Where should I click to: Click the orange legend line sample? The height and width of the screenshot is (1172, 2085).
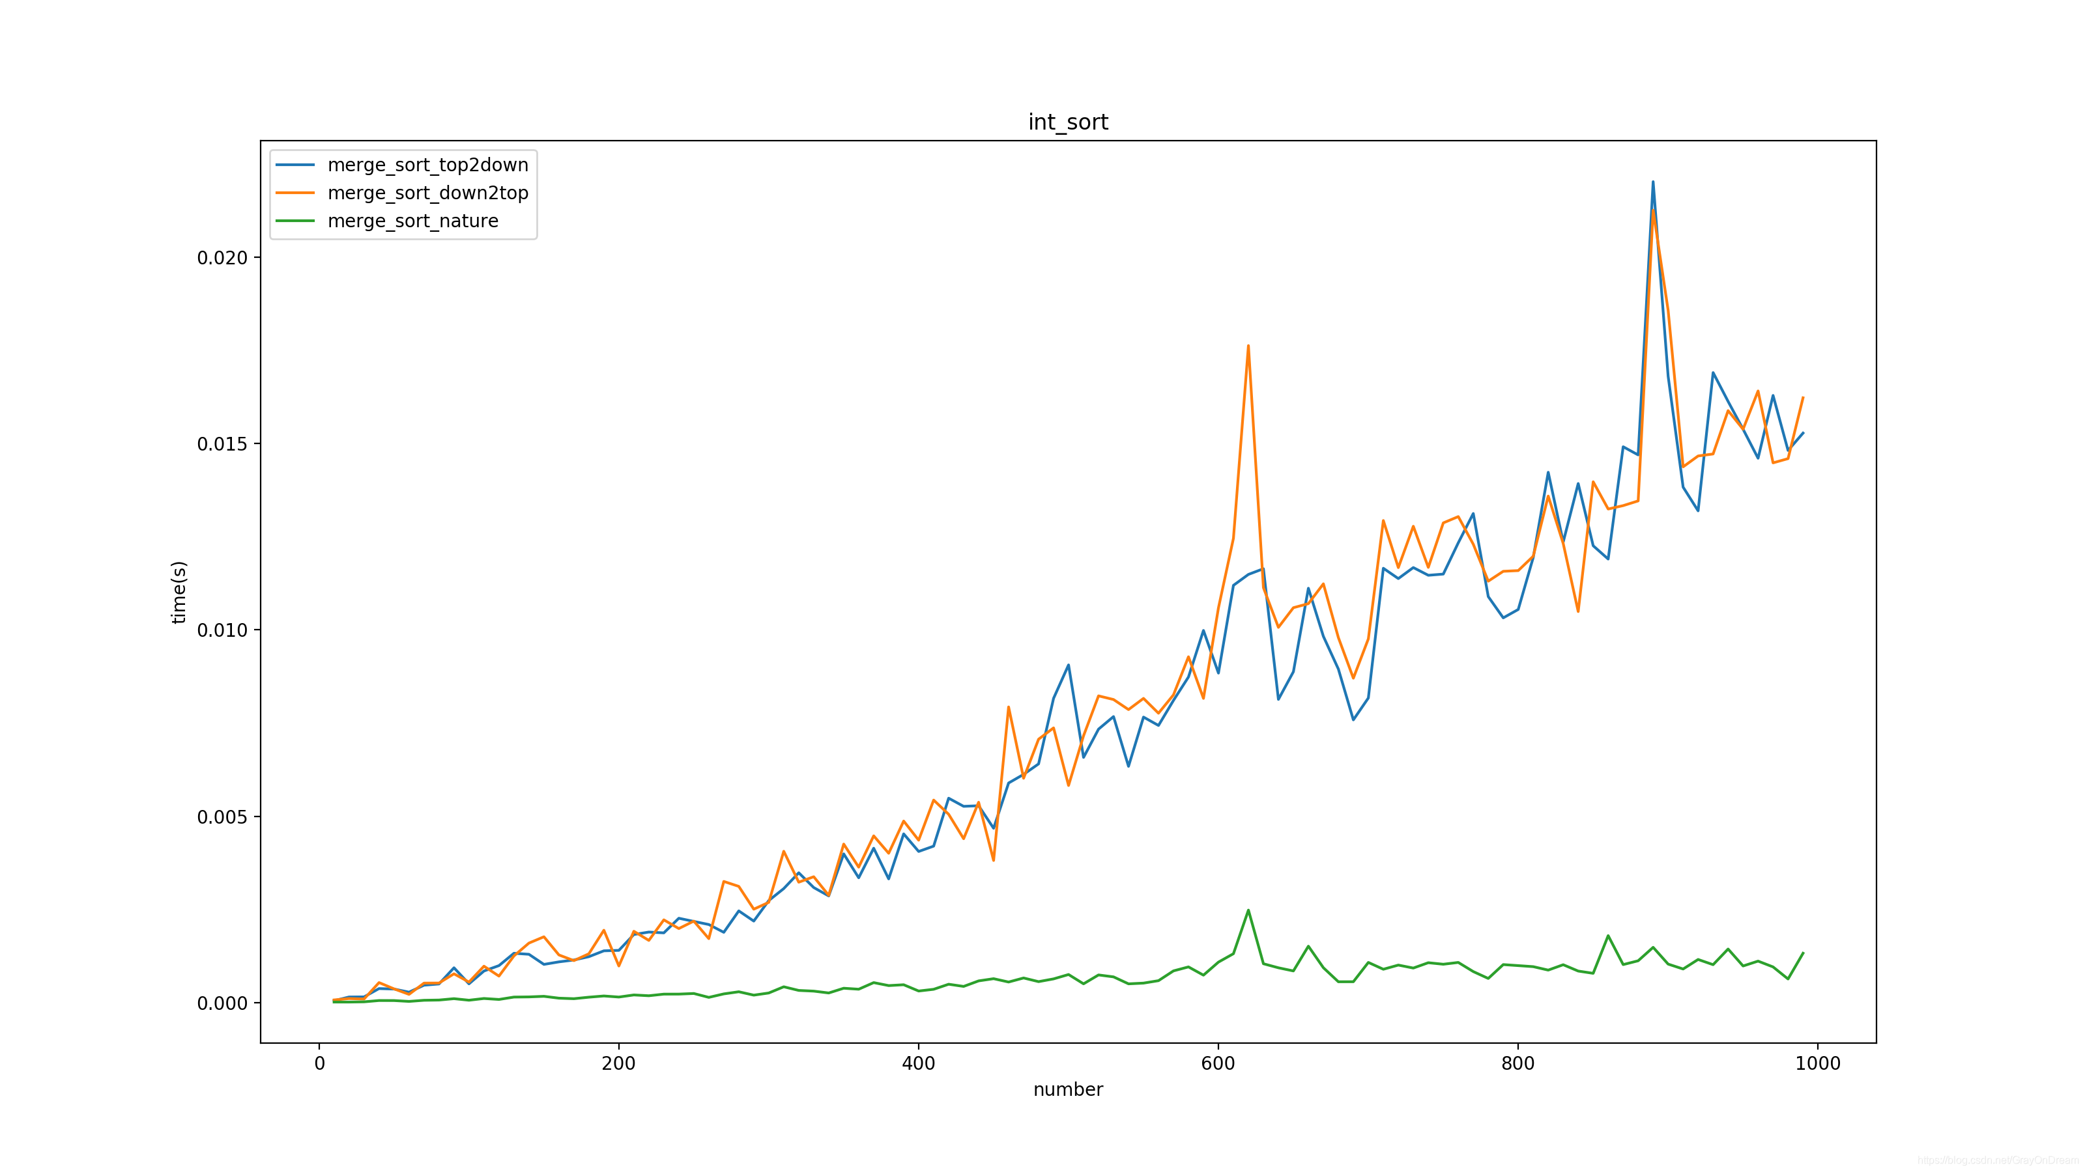tap(295, 193)
